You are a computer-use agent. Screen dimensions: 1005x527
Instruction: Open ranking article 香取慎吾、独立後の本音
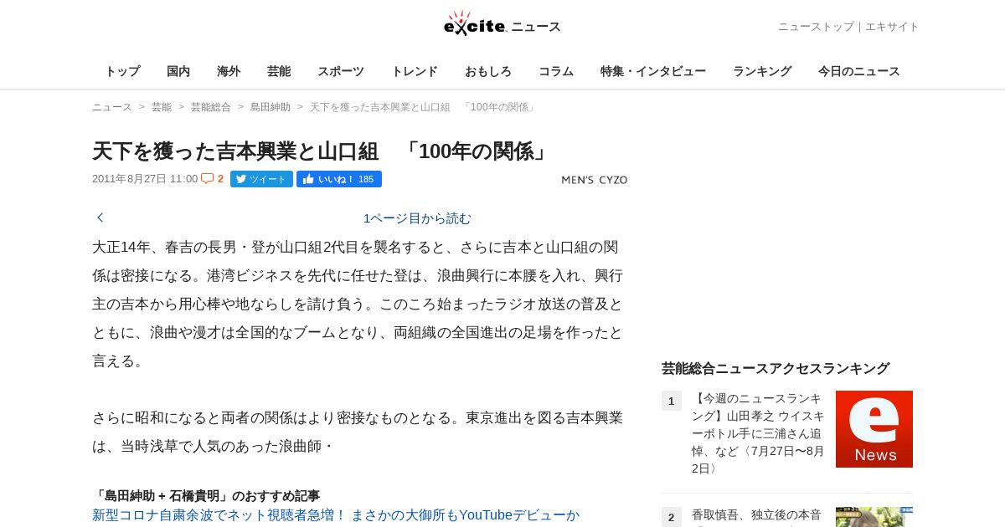[756, 515]
